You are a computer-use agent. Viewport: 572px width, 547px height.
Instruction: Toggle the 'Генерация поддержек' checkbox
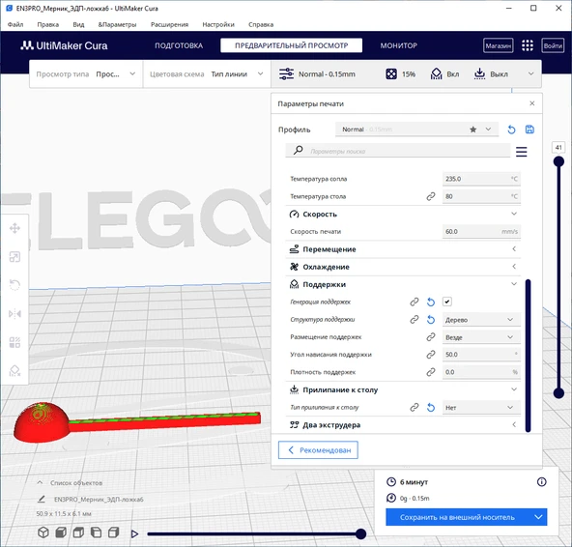(x=446, y=302)
